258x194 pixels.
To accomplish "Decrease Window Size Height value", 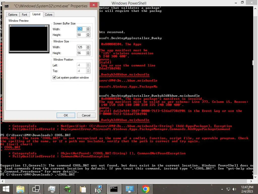I will [x=88, y=54].
